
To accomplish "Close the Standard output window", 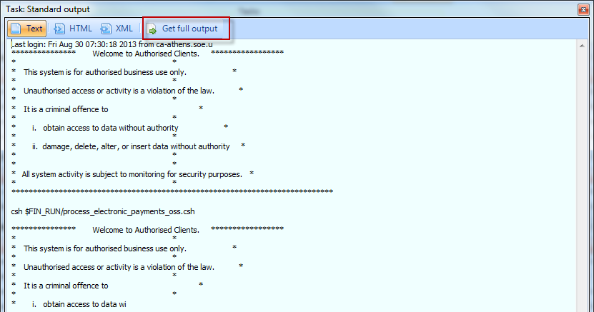I will tap(583, 9).
